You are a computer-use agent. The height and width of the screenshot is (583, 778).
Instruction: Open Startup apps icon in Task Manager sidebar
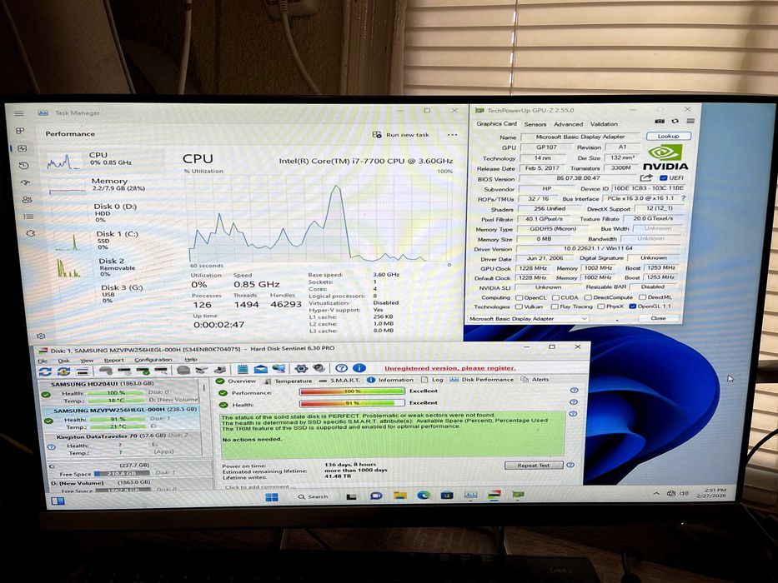[x=25, y=182]
